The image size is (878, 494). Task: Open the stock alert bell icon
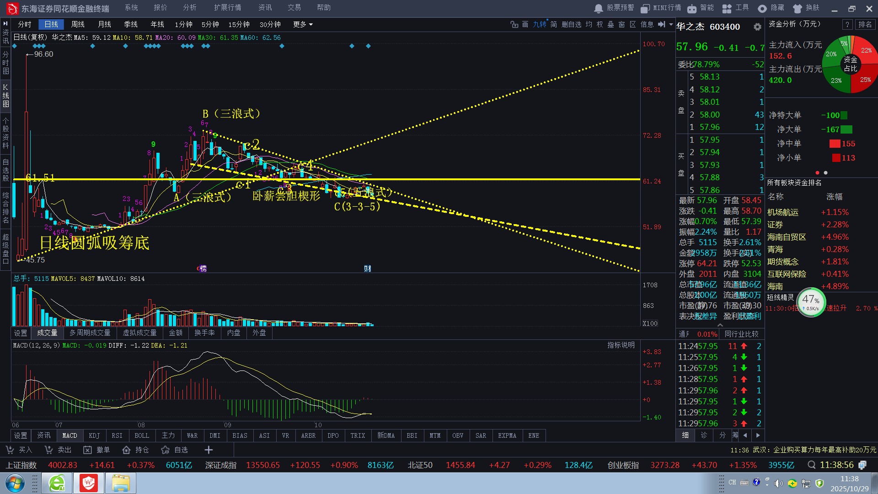tap(598, 8)
